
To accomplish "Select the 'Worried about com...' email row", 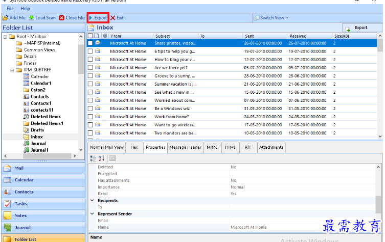I will click(232, 100).
